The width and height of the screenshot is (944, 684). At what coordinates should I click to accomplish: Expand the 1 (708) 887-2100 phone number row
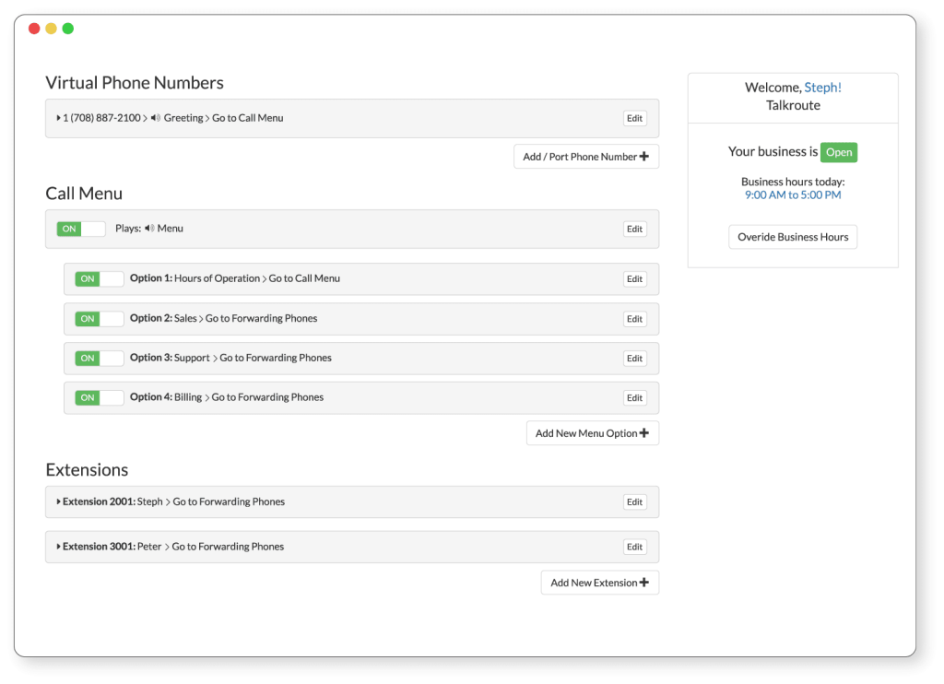click(x=58, y=118)
